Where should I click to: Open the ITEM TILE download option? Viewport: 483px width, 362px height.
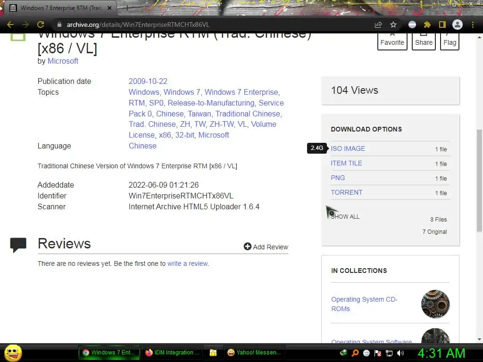[346, 163]
